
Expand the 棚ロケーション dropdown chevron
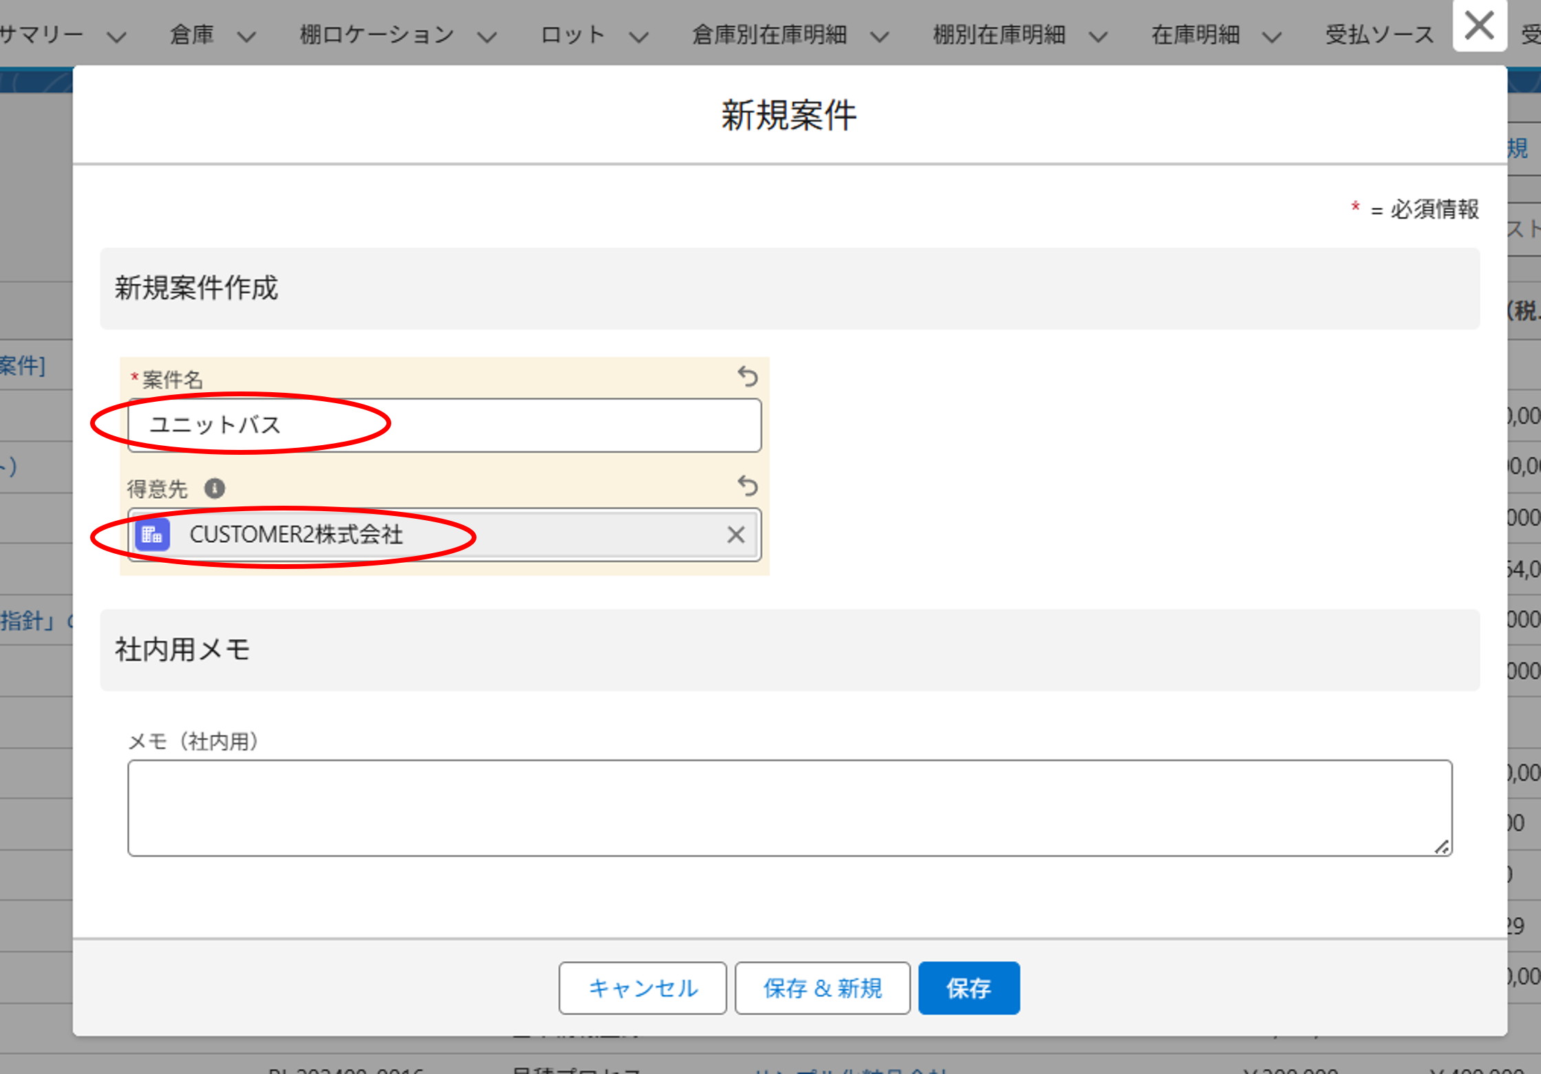pos(487,37)
